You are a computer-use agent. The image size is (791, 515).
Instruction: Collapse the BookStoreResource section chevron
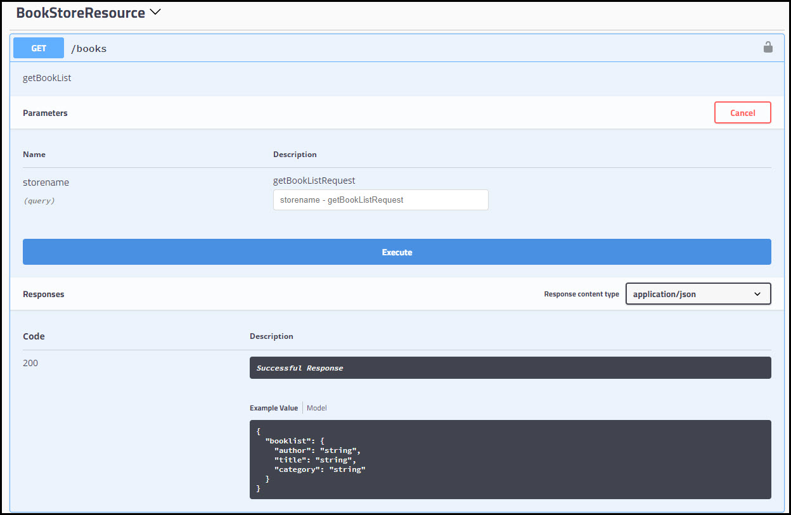pyautogui.click(x=155, y=12)
